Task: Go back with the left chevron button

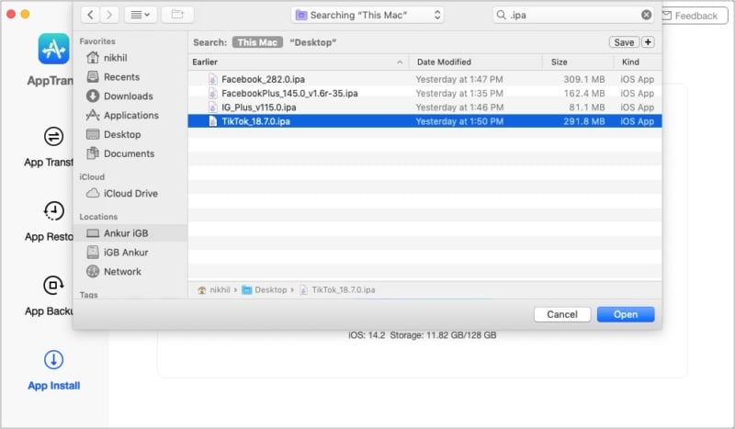Action: 90,15
